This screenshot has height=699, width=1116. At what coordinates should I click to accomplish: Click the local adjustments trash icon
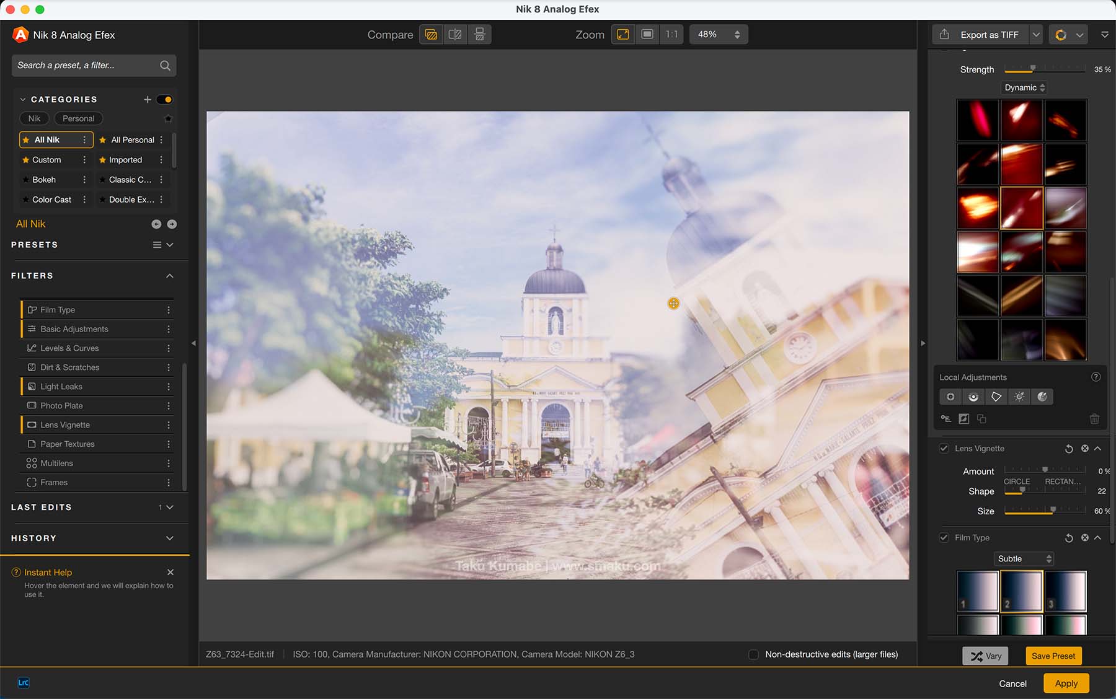pyautogui.click(x=1094, y=419)
